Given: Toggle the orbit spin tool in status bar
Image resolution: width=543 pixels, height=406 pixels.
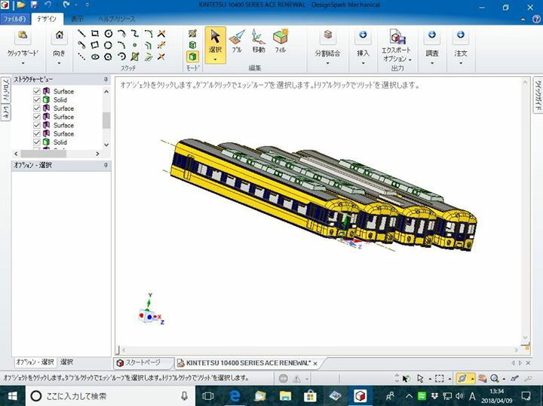Looking at the screenshot, I should click(x=462, y=378).
